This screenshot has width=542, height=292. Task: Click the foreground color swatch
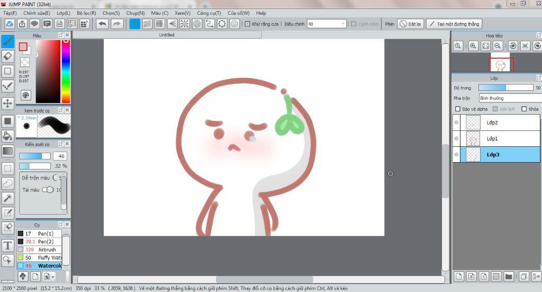pos(23,47)
